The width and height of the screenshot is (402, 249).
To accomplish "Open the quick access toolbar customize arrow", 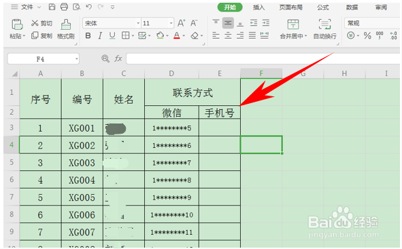I will [x=112, y=7].
